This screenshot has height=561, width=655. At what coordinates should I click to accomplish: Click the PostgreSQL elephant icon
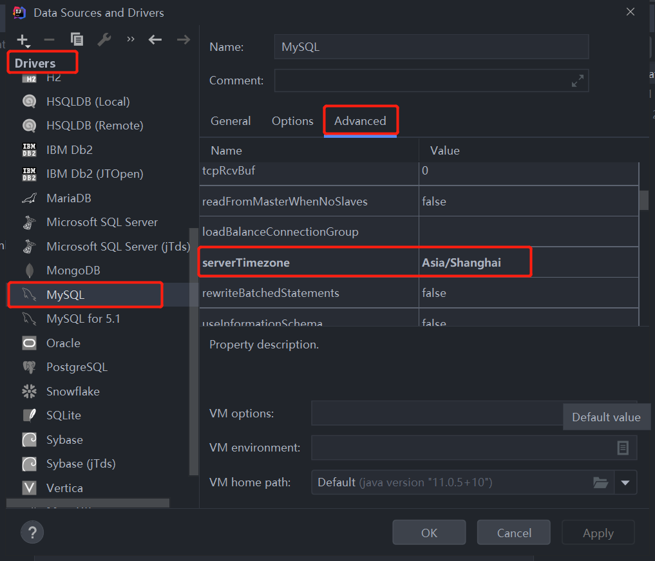tap(29, 367)
